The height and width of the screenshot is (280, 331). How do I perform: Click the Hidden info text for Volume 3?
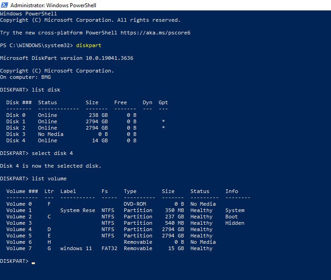[x=235, y=223]
